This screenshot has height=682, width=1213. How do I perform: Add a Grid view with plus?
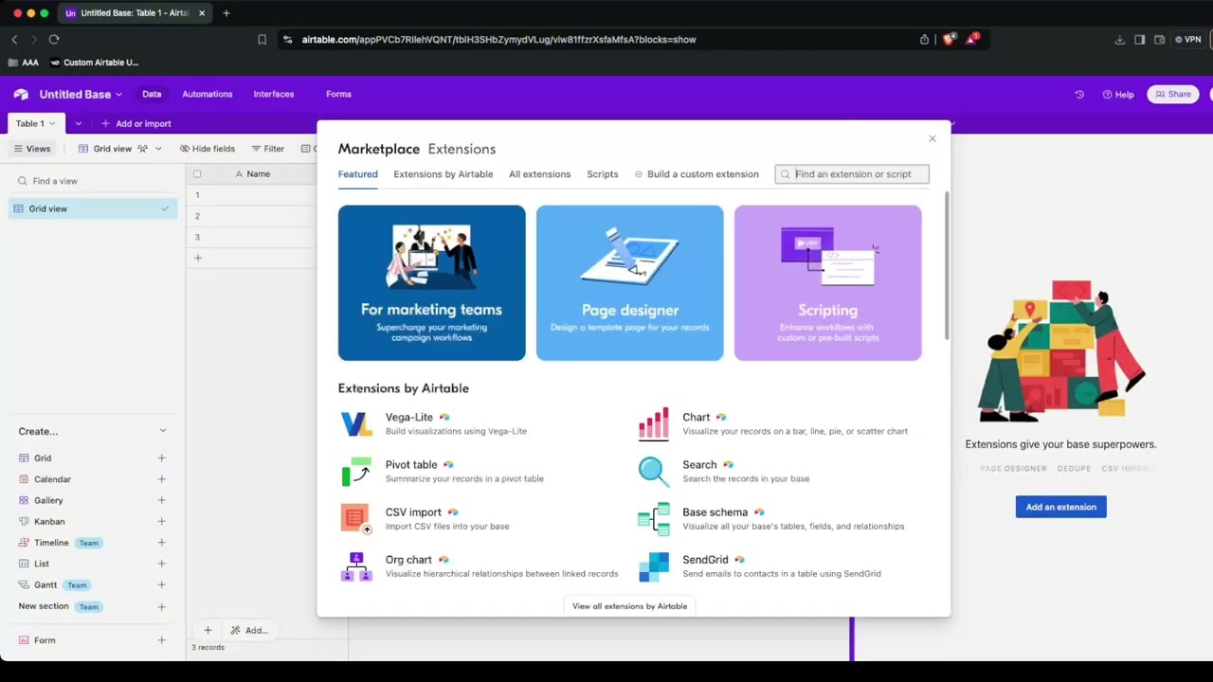tap(161, 458)
